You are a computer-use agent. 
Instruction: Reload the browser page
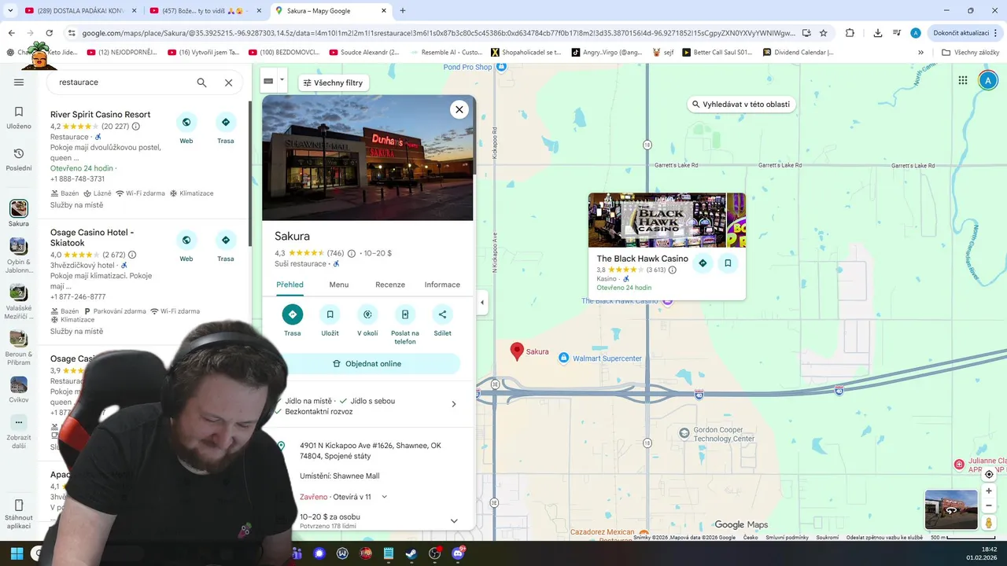pyautogui.click(x=49, y=33)
